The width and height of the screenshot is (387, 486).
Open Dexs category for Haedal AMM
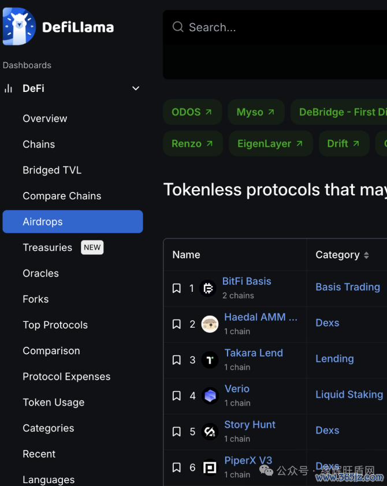(x=327, y=322)
